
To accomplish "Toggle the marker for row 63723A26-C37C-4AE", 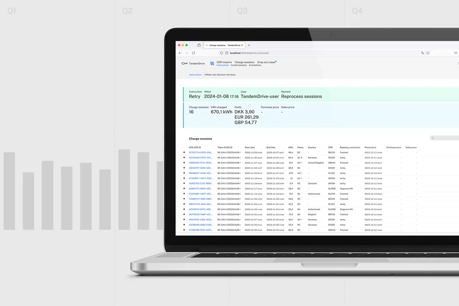I will pyautogui.click(x=184, y=158).
